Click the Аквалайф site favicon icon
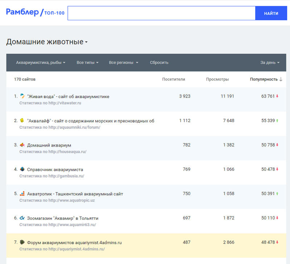Image resolution: width=290 pixels, height=264 pixels. coord(22,120)
